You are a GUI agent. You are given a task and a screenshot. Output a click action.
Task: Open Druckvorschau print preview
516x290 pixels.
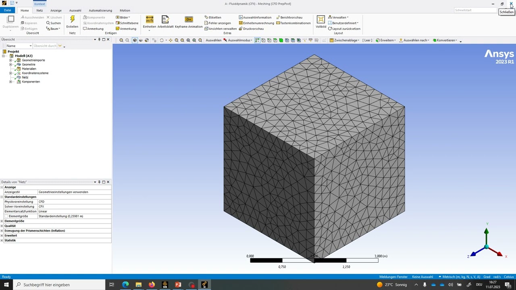(251, 29)
